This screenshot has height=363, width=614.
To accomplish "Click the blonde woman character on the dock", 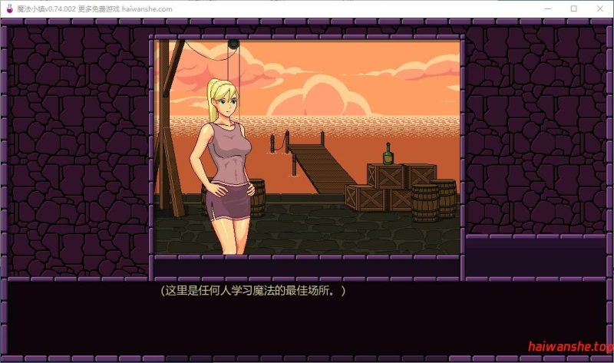I will (223, 167).
